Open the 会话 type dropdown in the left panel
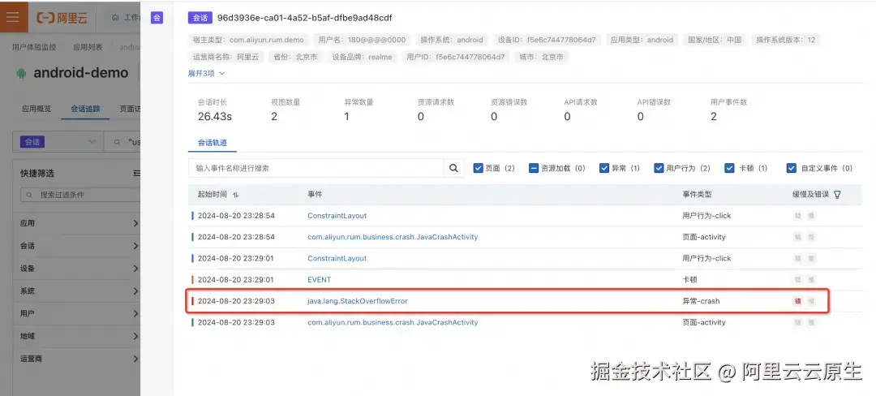The image size is (876, 396). 58,143
